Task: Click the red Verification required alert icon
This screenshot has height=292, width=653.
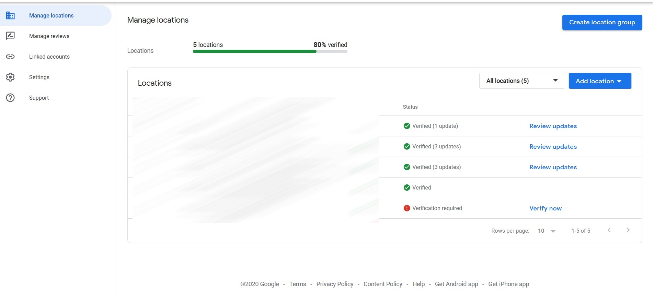Action: click(x=407, y=208)
